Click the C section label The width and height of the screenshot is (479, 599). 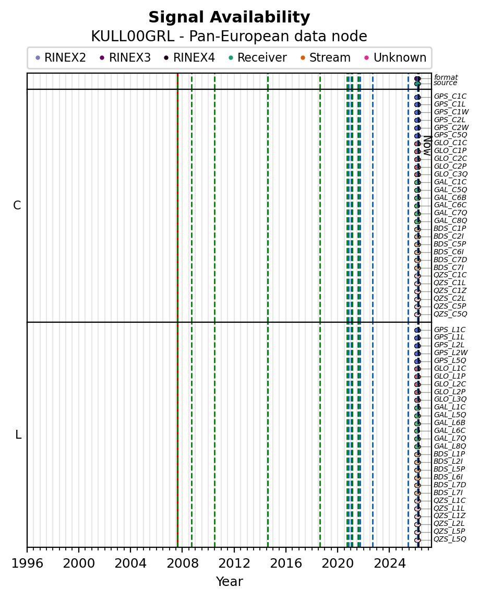click(17, 206)
